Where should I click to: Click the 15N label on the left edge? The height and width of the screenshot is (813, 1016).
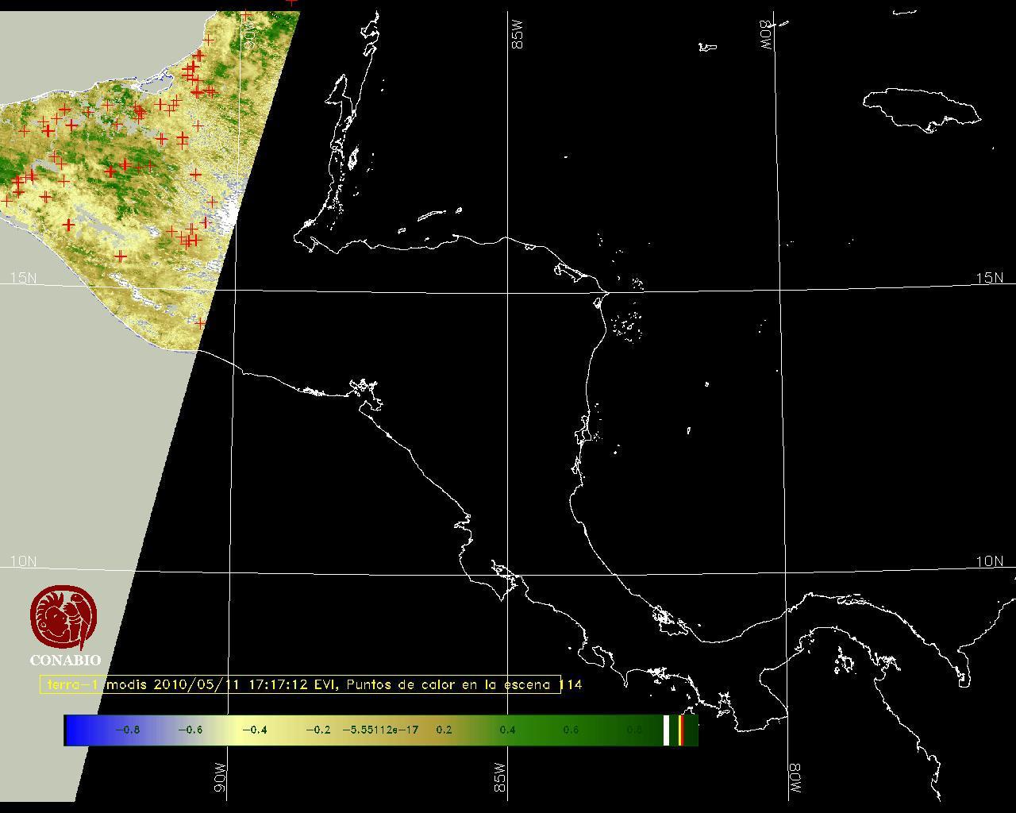[x=23, y=278]
